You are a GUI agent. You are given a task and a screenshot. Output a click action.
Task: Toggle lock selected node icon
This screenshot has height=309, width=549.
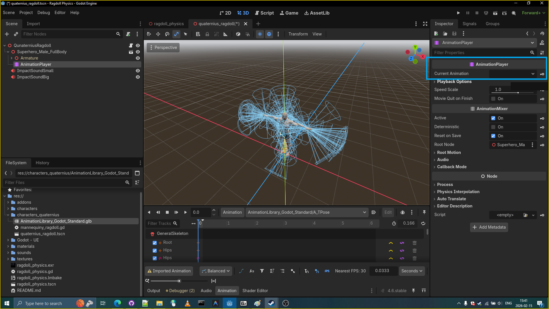click(x=207, y=34)
